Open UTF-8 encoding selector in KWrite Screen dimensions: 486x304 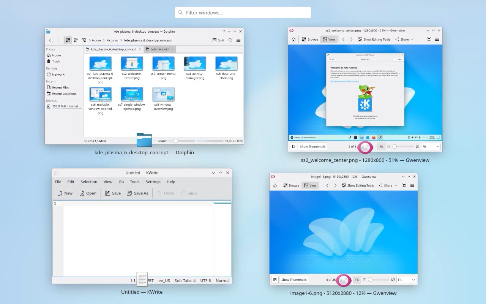[x=205, y=280]
